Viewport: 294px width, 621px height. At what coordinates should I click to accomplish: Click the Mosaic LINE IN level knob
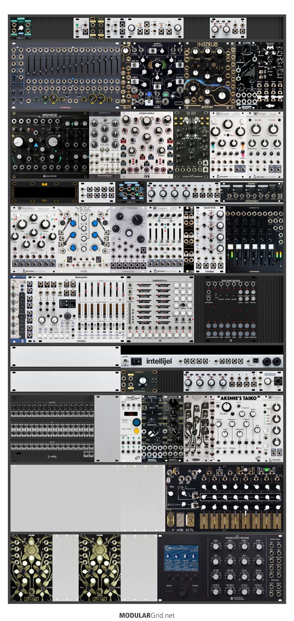tap(21, 27)
